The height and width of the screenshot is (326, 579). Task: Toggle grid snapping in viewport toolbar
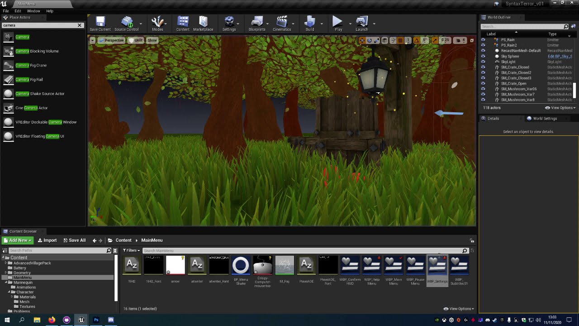pos(400,40)
